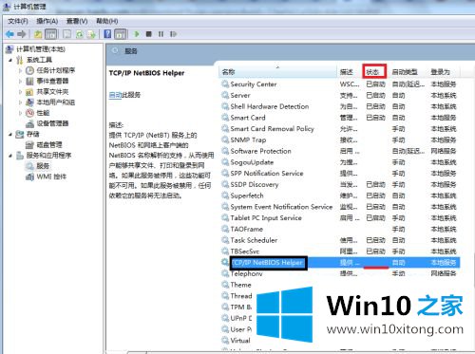This screenshot has width=475, height=354.
Task: Toggle the show/hide action pane icon
Action: coord(121,34)
